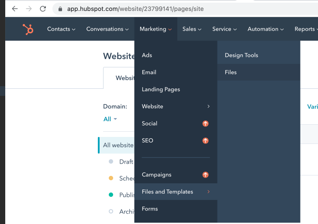Filter pages by Draft status
318x224 pixels.
pos(126,161)
